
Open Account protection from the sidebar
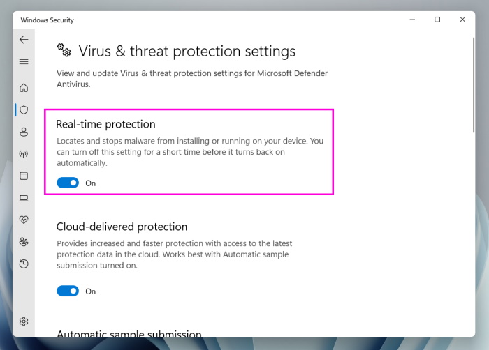pyautogui.click(x=24, y=132)
